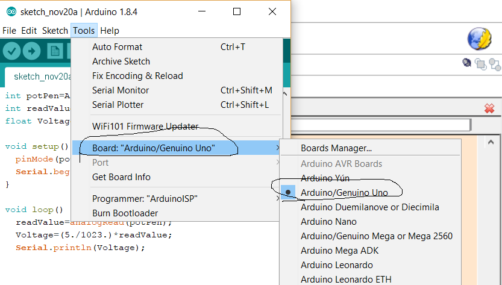Select Get Board Info
Viewport: 502px width, 285px height.
[x=177, y=177]
